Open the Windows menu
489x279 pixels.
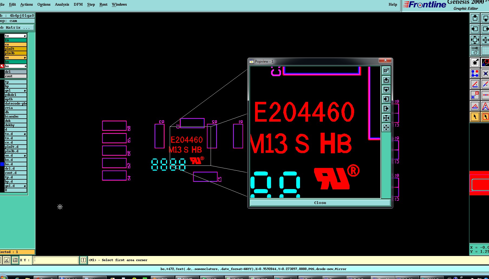[x=119, y=4]
